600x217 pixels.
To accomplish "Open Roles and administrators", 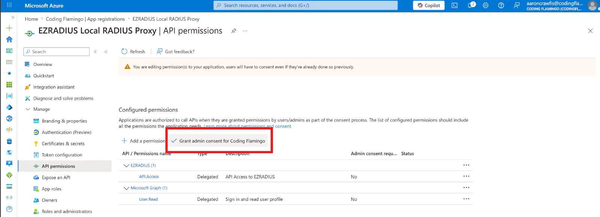I will point(67,211).
